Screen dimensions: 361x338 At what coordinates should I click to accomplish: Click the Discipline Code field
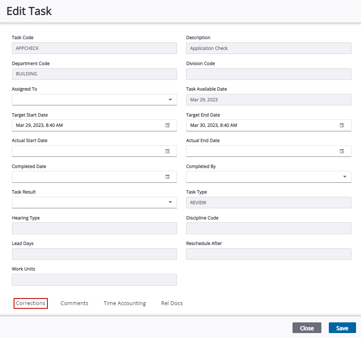coord(269,228)
